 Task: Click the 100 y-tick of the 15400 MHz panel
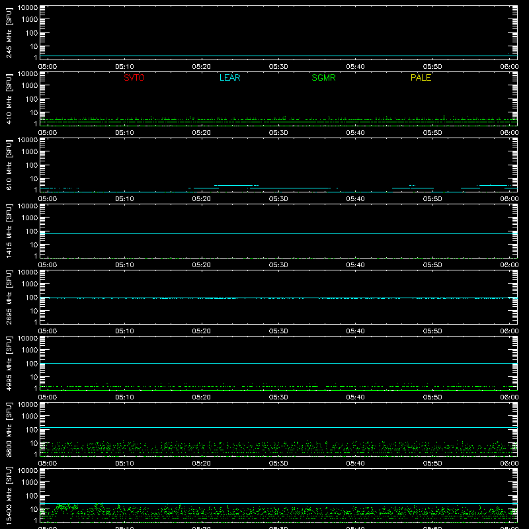(32, 496)
